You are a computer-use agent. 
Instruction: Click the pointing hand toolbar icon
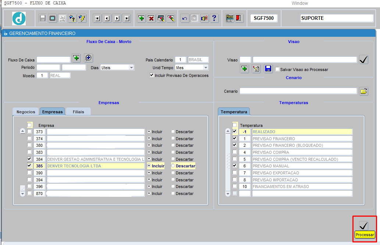click(204, 18)
